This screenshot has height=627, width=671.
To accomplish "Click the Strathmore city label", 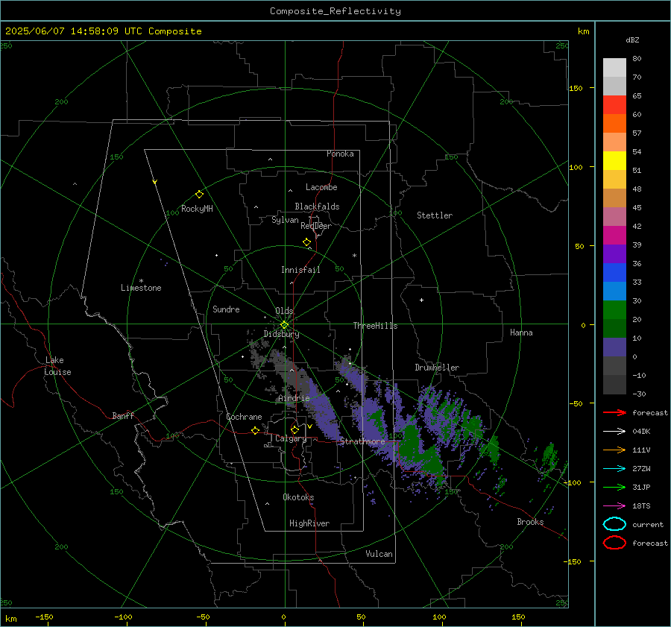I will 362,441.
